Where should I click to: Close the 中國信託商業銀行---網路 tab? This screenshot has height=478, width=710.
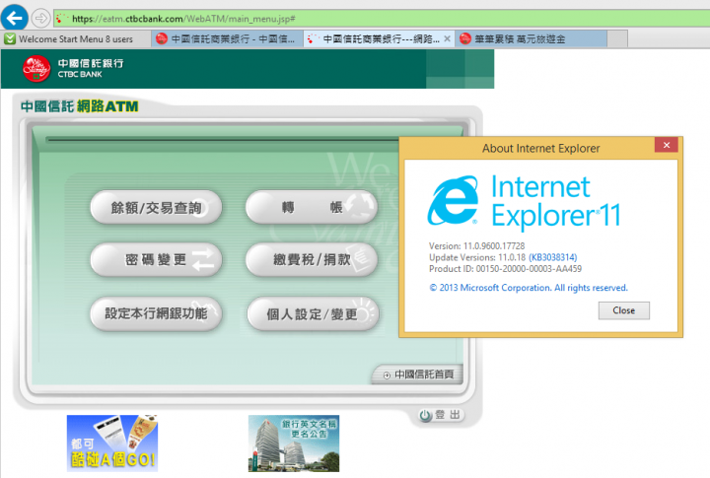447,38
